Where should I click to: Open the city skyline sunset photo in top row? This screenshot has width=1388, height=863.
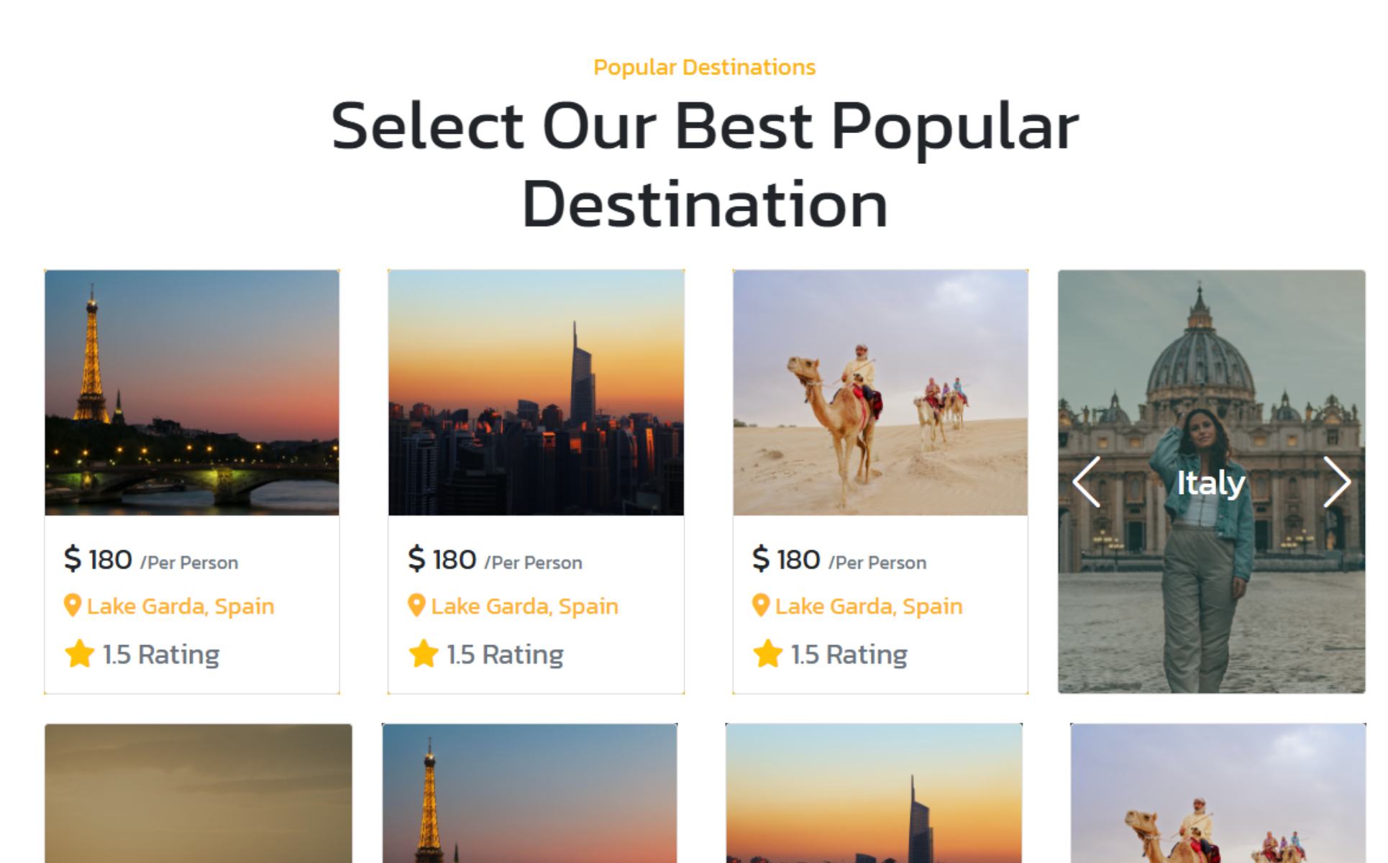coord(536,393)
